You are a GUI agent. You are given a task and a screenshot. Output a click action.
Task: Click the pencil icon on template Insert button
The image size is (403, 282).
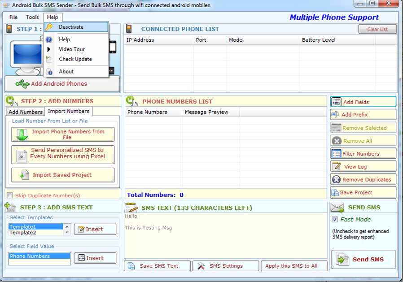tap(81, 229)
